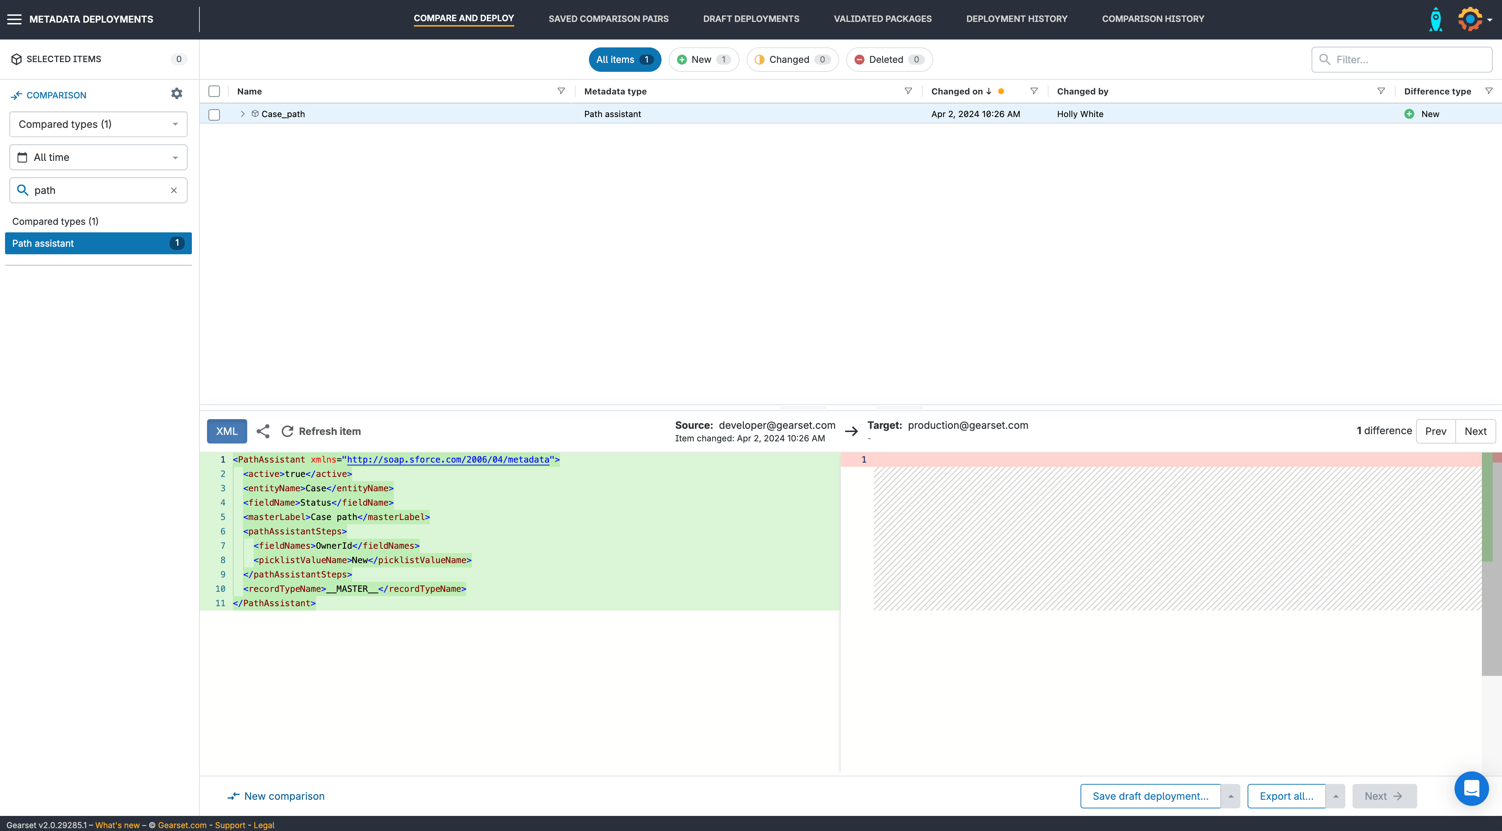Click the comparison settings gear icon

pyautogui.click(x=177, y=94)
